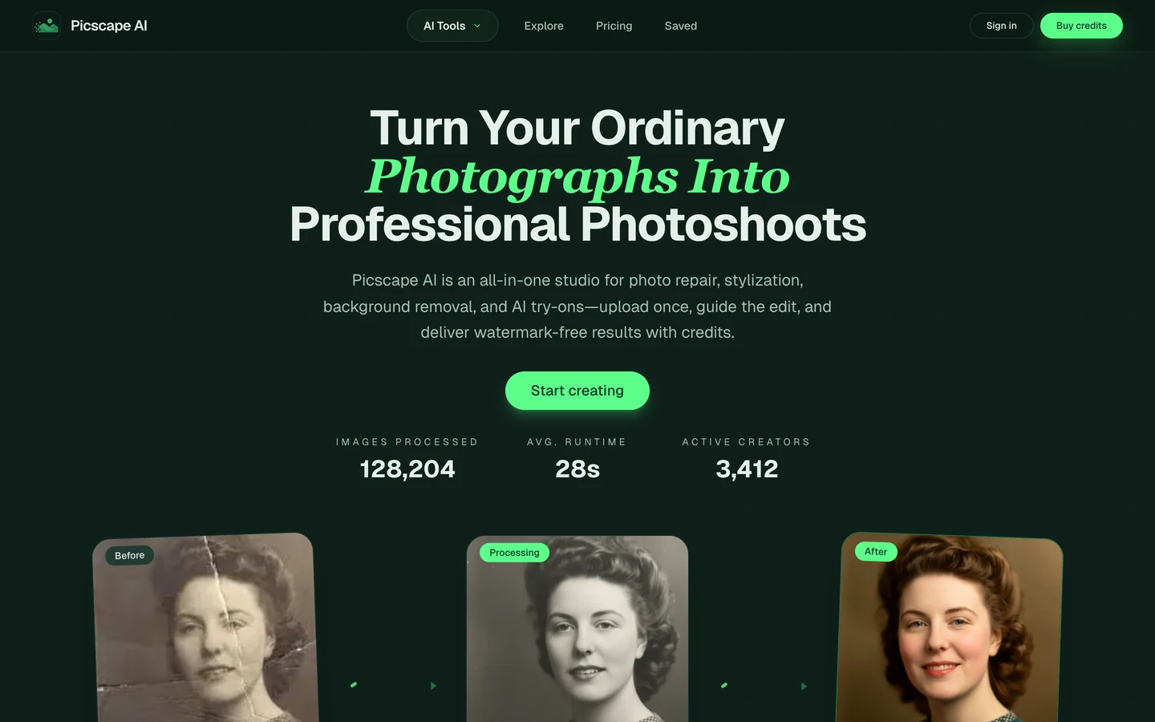The width and height of the screenshot is (1155, 722).
Task: Click the ACTIVE CREATORS label
Action: (x=747, y=442)
